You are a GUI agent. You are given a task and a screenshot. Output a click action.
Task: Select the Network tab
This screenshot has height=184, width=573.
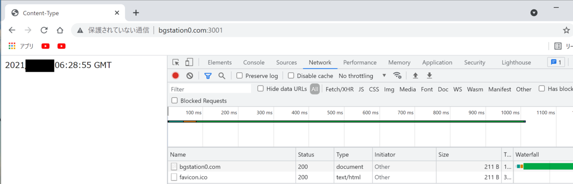[x=320, y=62]
